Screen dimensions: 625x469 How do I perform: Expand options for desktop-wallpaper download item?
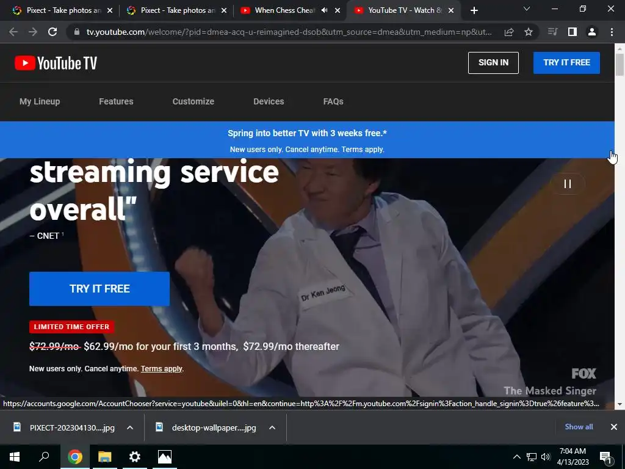click(x=272, y=427)
